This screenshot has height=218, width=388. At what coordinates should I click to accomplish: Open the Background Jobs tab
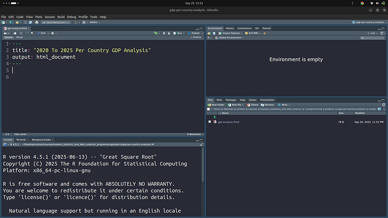click(41, 140)
